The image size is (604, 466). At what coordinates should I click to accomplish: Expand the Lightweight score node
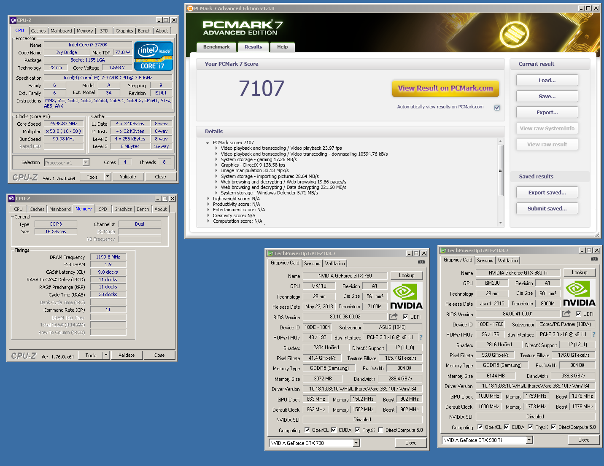208,199
